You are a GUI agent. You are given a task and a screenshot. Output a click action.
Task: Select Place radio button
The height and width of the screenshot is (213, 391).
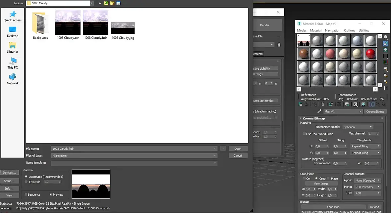(328, 178)
